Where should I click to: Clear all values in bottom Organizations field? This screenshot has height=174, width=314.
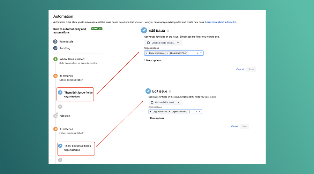click(196, 112)
